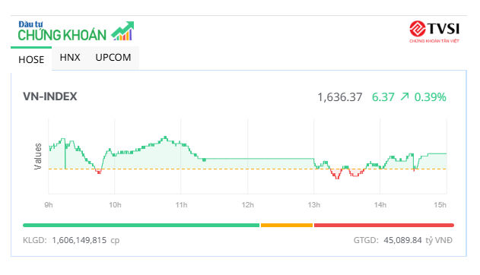Click the 1,636.37 index value
This screenshot has width=480, height=275.
(340, 97)
